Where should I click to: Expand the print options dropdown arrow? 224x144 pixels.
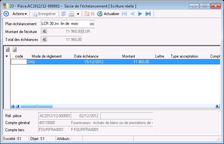78,14
